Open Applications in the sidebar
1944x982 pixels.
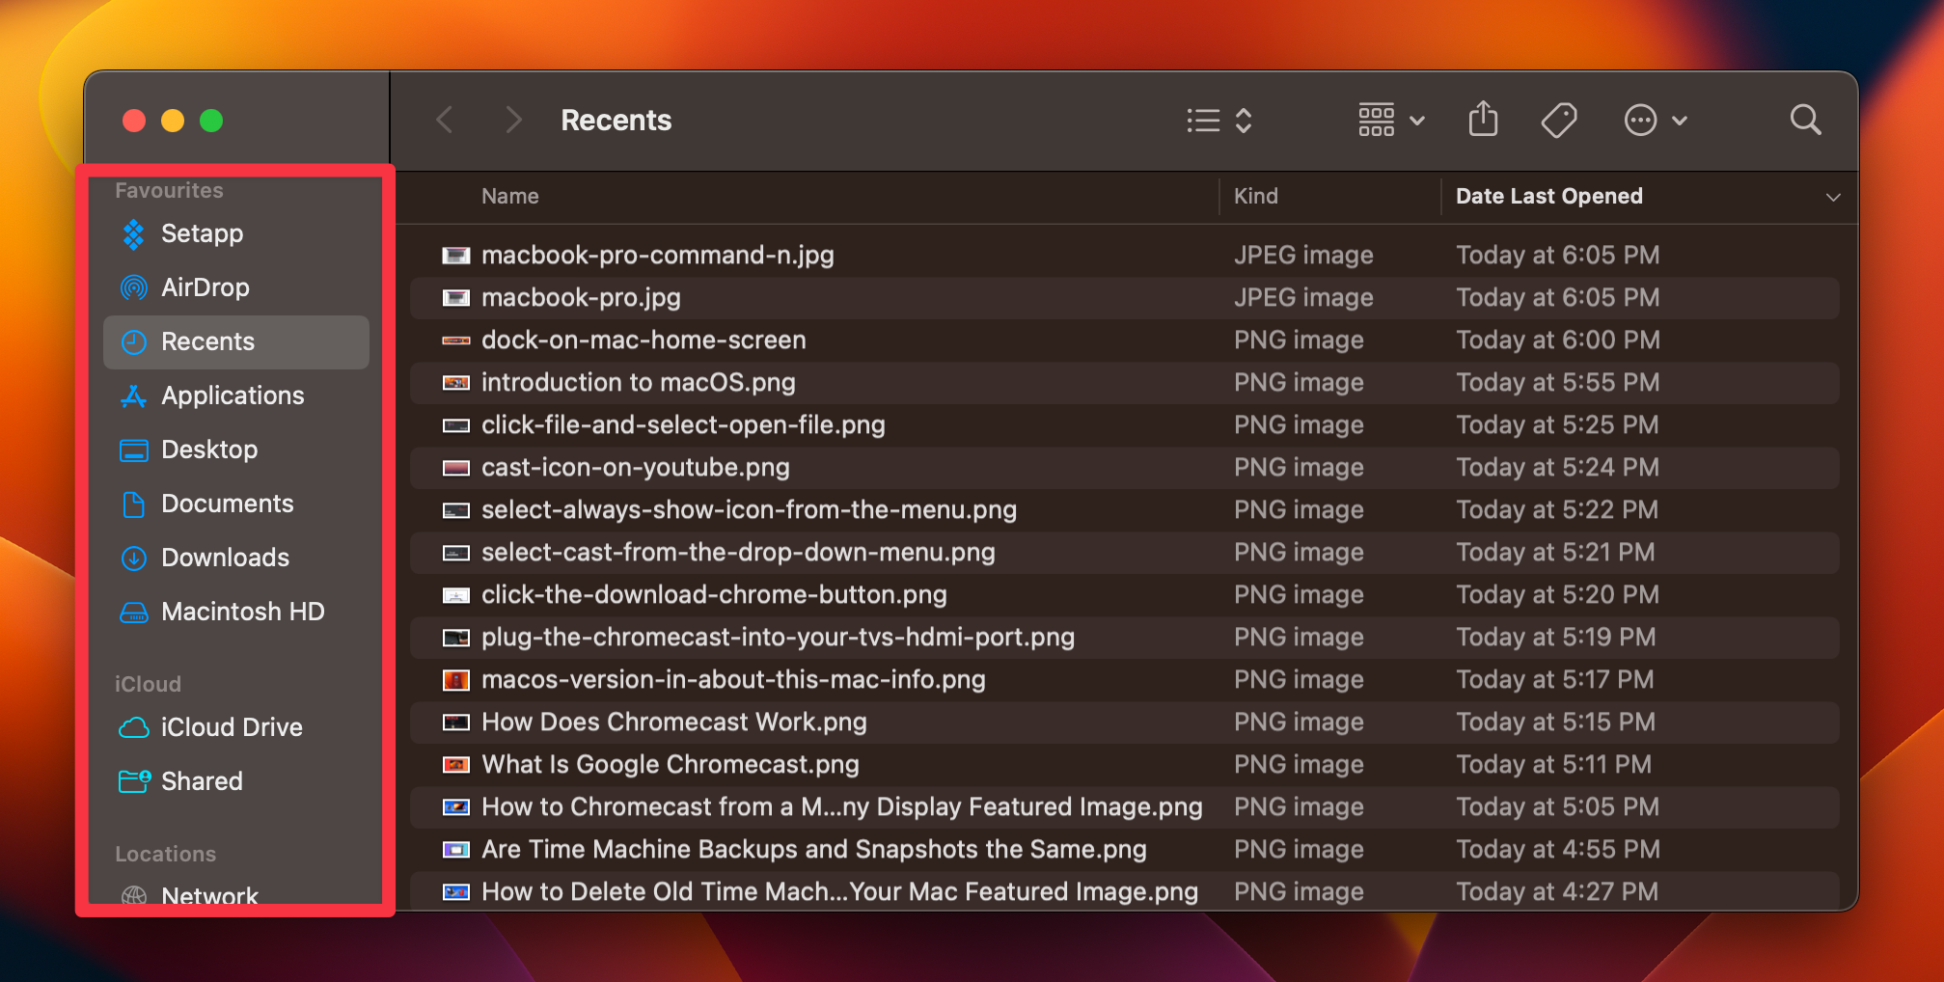[x=232, y=396]
